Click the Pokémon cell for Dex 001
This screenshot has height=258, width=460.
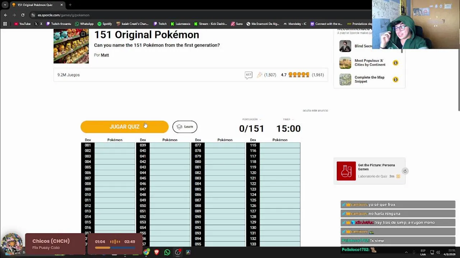[x=115, y=145]
